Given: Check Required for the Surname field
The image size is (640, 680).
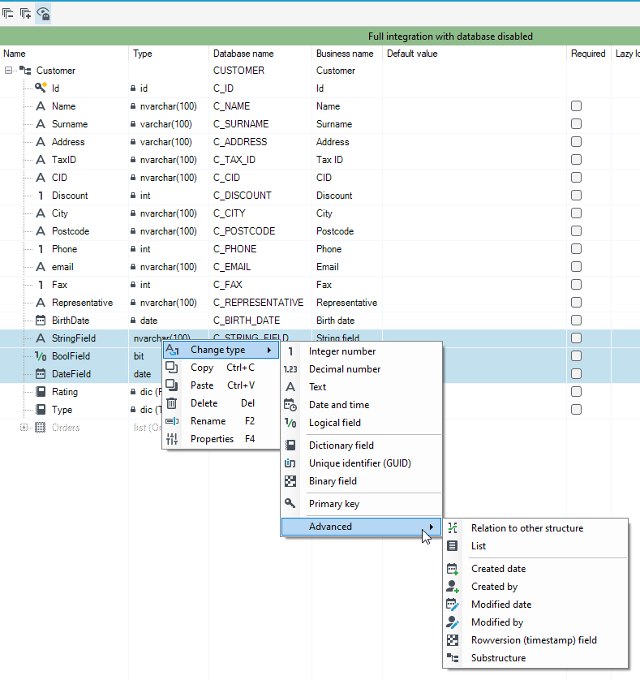Looking at the screenshot, I should 576,123.
